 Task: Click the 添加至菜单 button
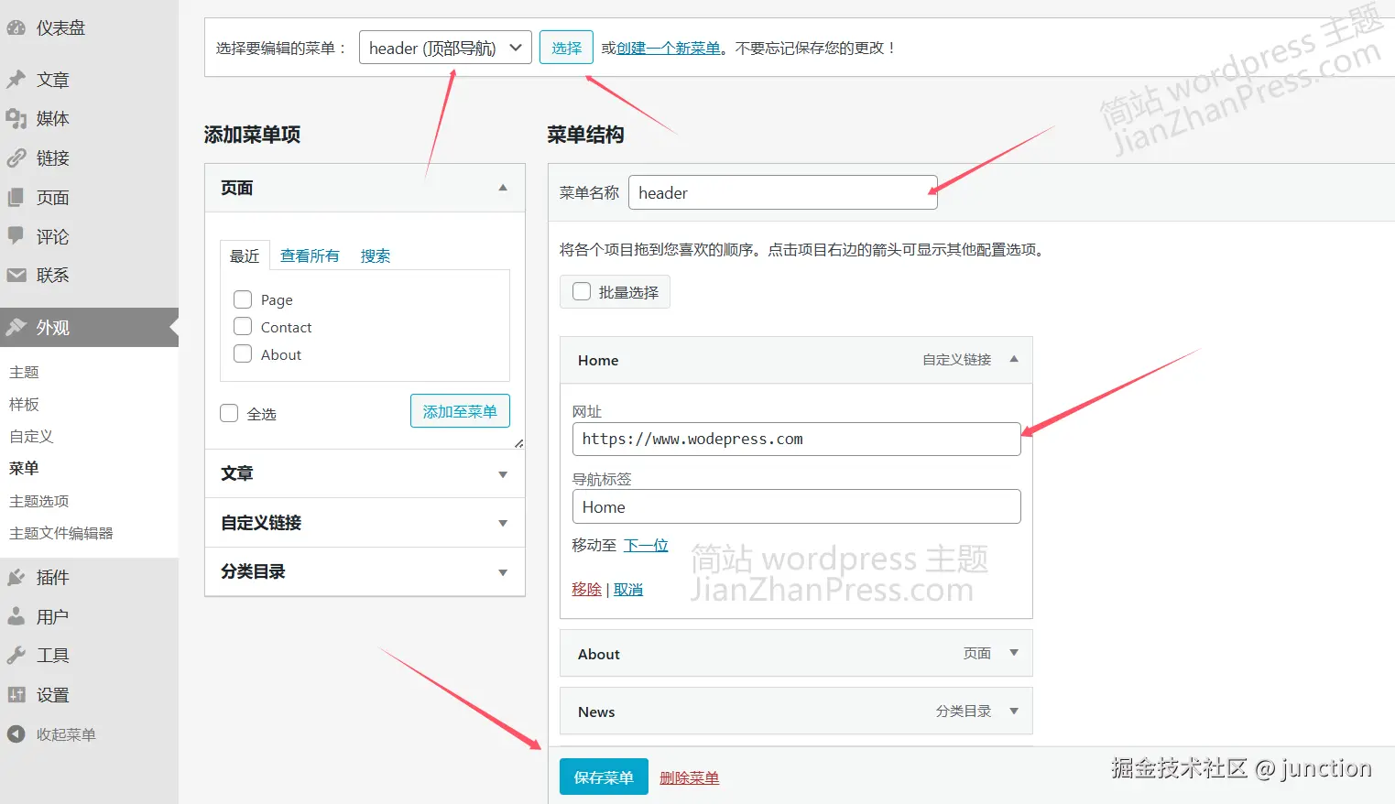point(460,411)
